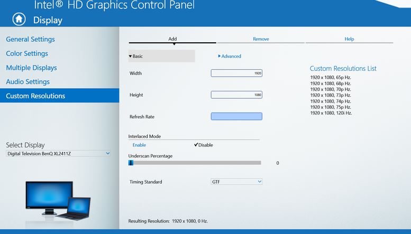The height and width of the screenshot is (234, 411).
Task: Select 1920 x 1080, 120i Hz entry
Action: [x=331, y=113]
